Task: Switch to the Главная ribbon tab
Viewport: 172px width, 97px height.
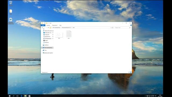Action: (x=48, y=25)
